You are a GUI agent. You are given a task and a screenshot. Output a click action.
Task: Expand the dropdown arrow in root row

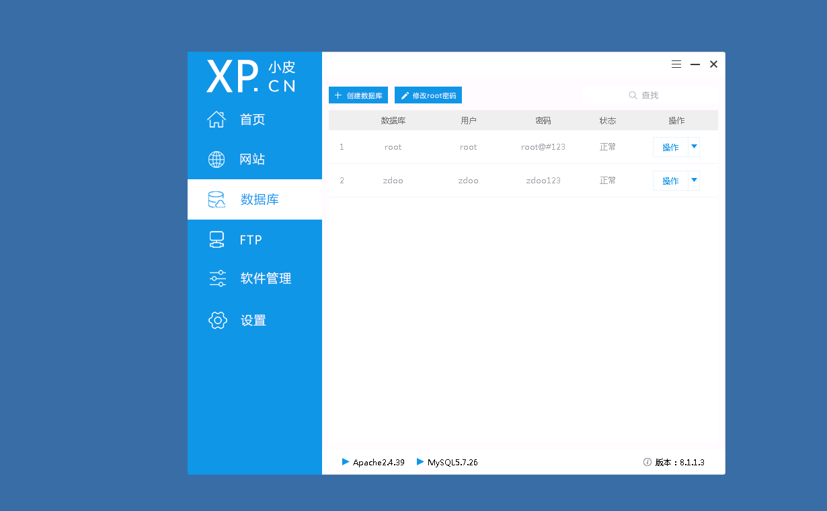point(694,146)
